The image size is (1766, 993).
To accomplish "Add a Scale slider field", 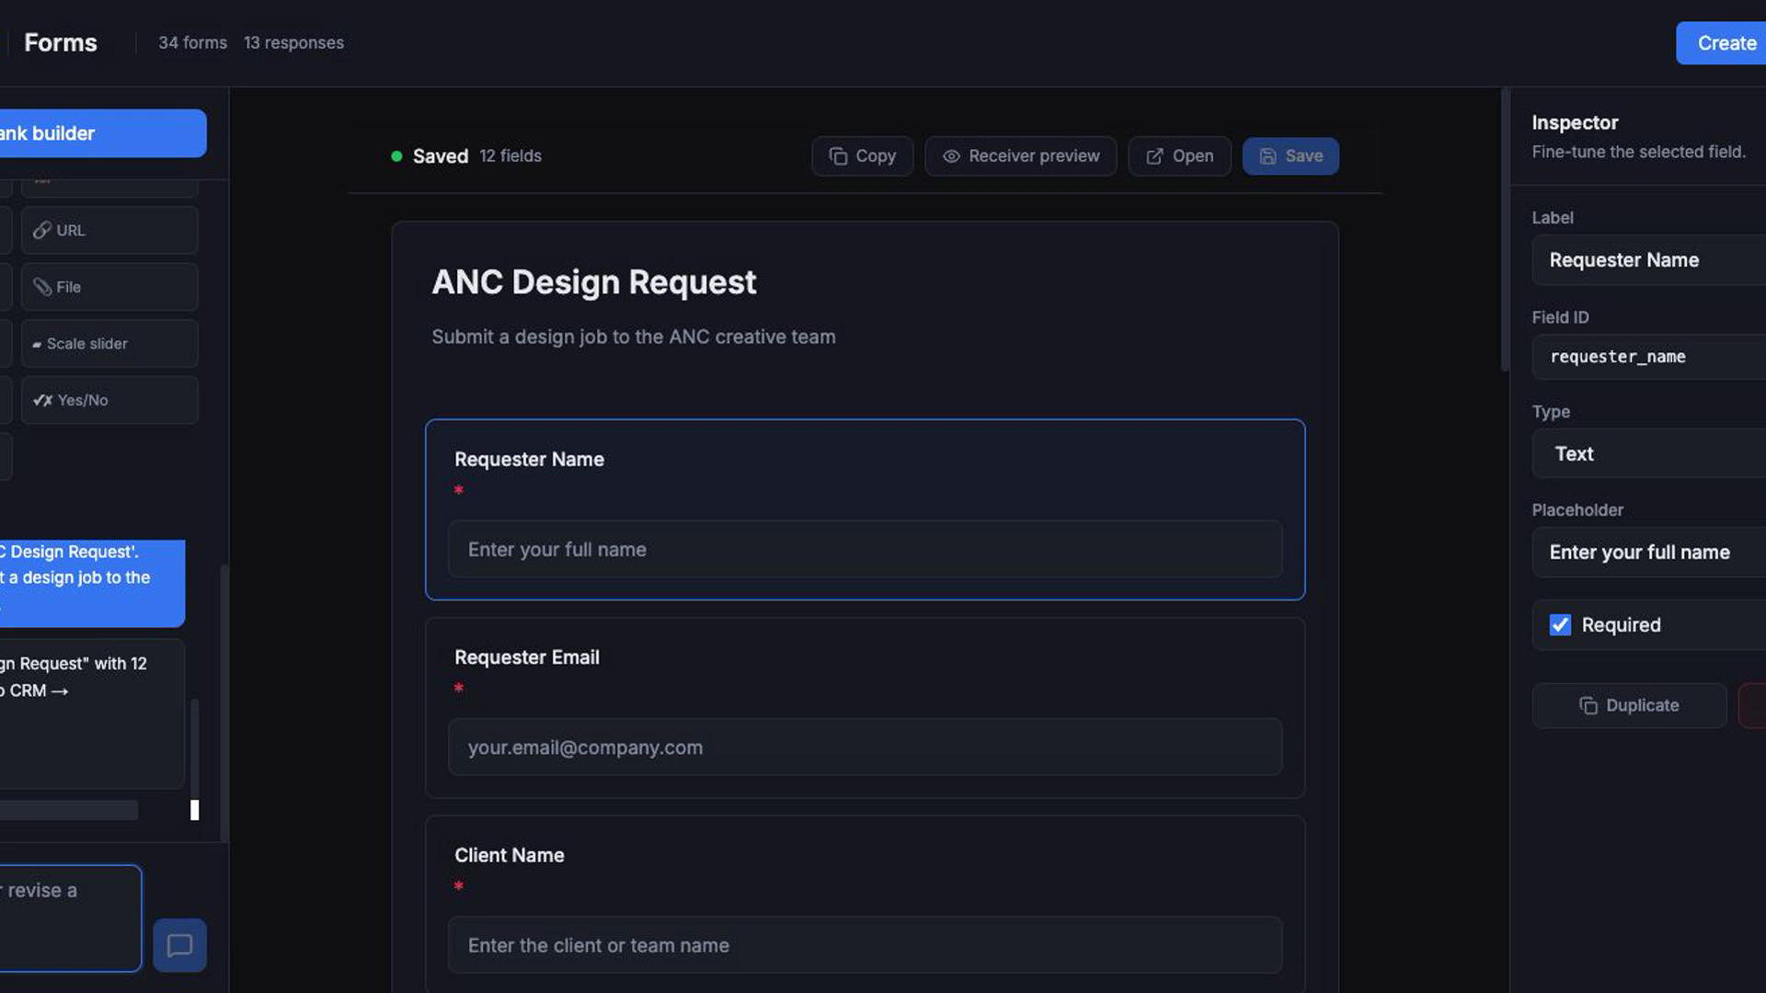I will point(109,344).
